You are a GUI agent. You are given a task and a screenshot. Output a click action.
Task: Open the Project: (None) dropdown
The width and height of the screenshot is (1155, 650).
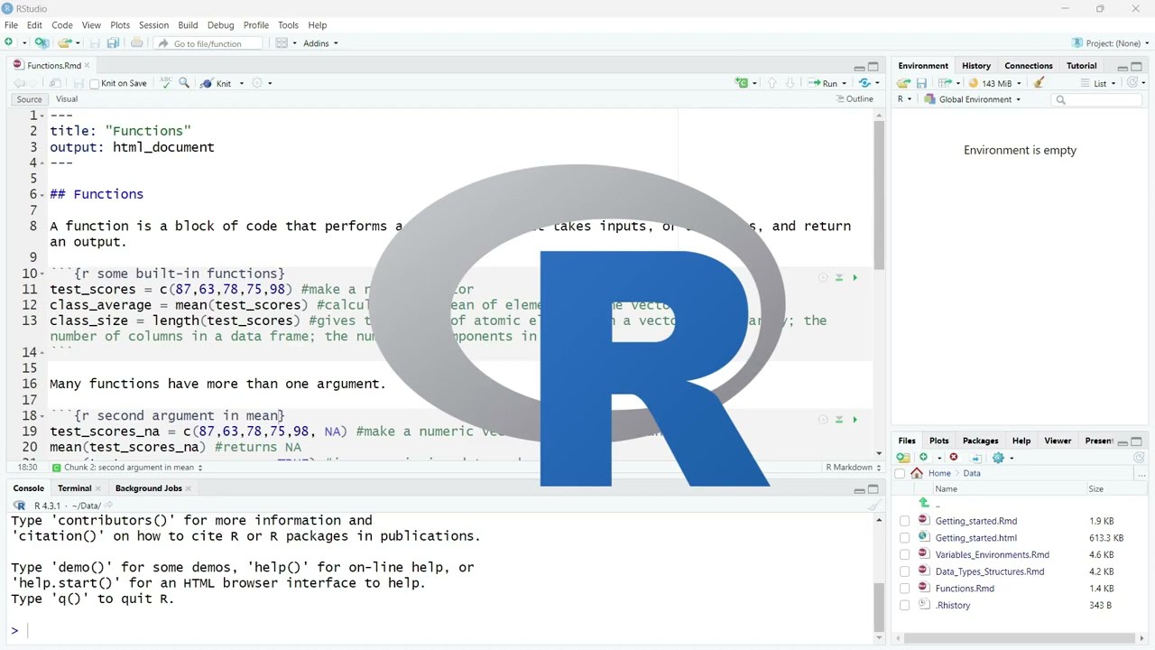pyautogui.click(x=1111, y=43)
